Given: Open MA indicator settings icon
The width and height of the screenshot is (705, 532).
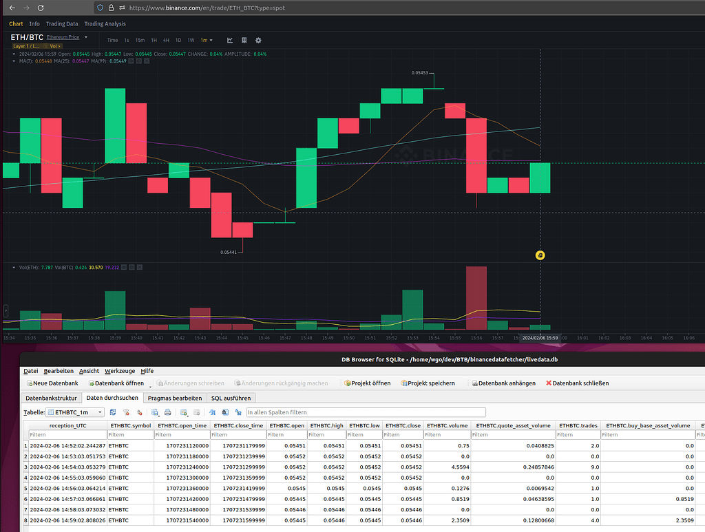Looking at the screenshot, I should tap(139, 61).
